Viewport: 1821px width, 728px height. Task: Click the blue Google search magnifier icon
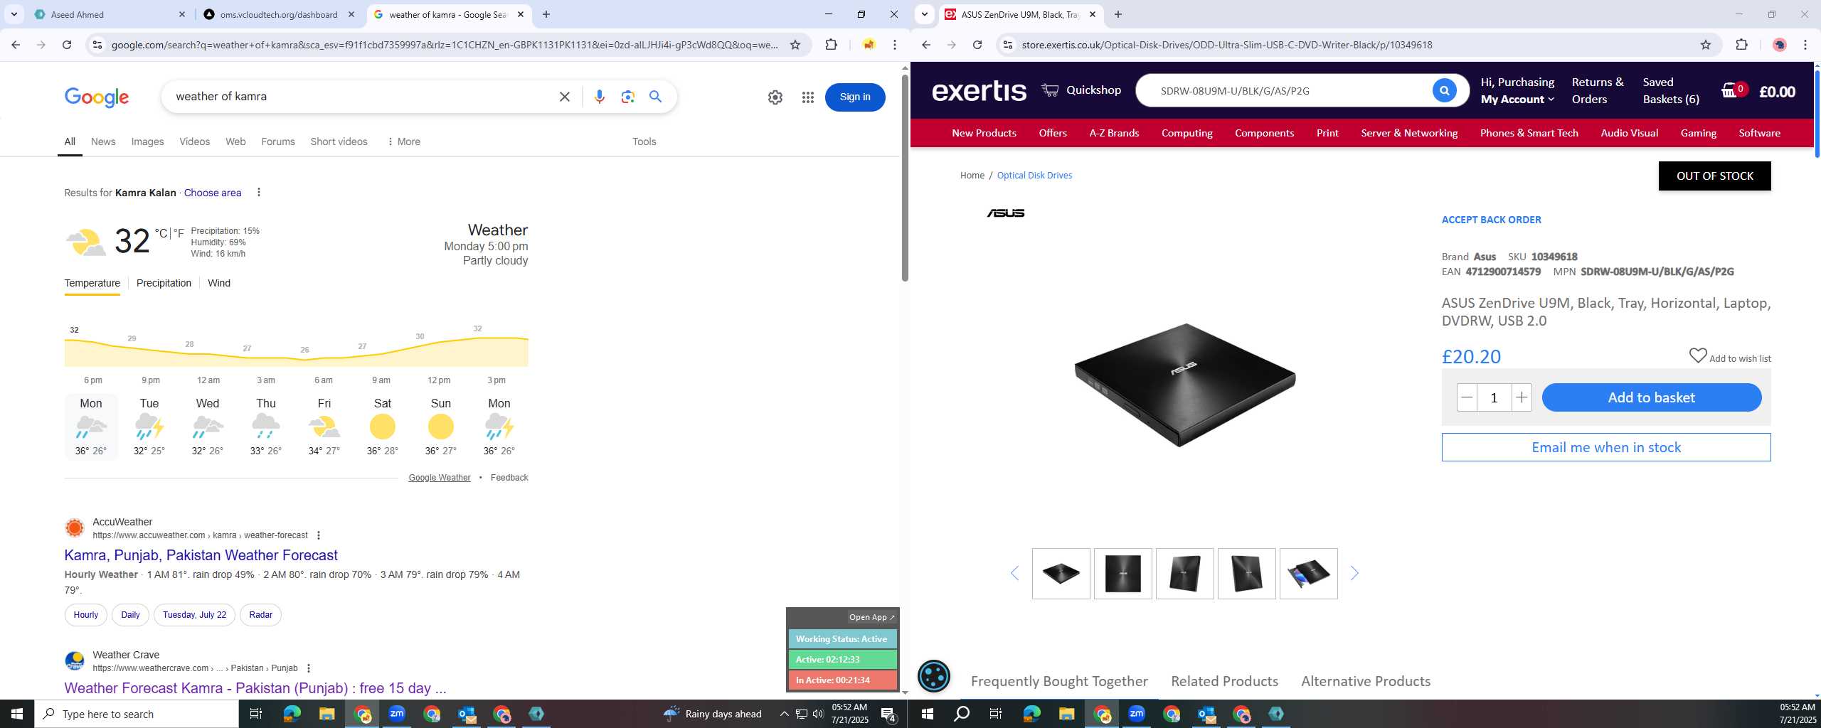point(655,97)
